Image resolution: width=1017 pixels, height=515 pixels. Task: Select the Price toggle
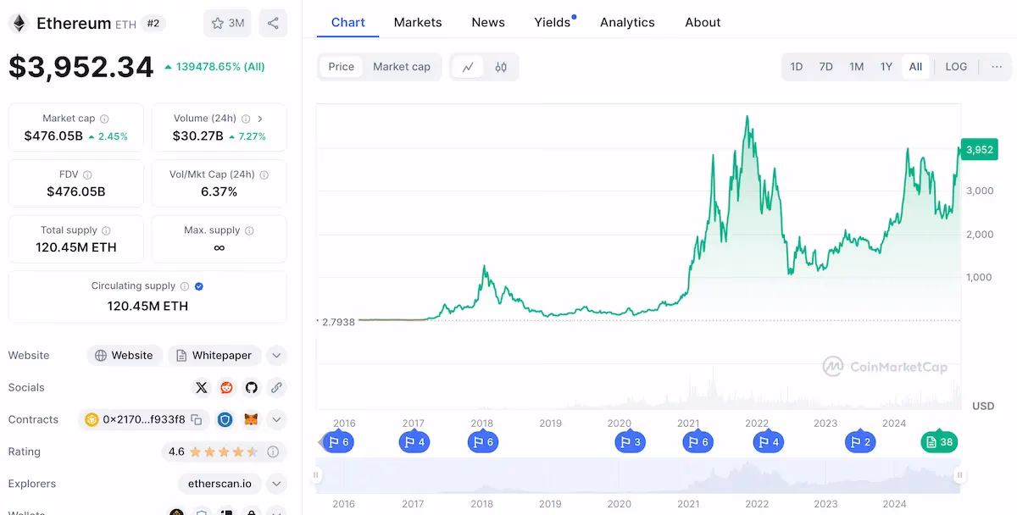(341, 66)
